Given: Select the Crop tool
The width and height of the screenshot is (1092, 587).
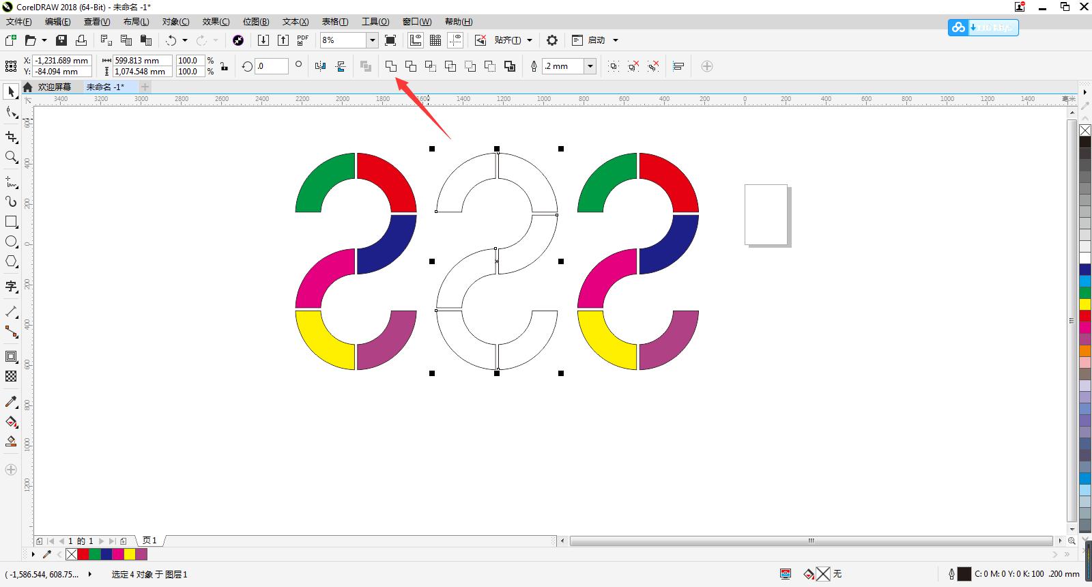Looking at the screenshot, I should (11, 137).
